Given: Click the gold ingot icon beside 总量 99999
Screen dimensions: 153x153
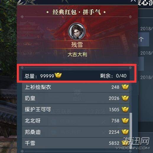Looking at the screenshot, I should (x=58, y=75).
